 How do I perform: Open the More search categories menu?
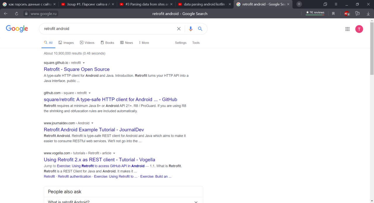[144, 43]
